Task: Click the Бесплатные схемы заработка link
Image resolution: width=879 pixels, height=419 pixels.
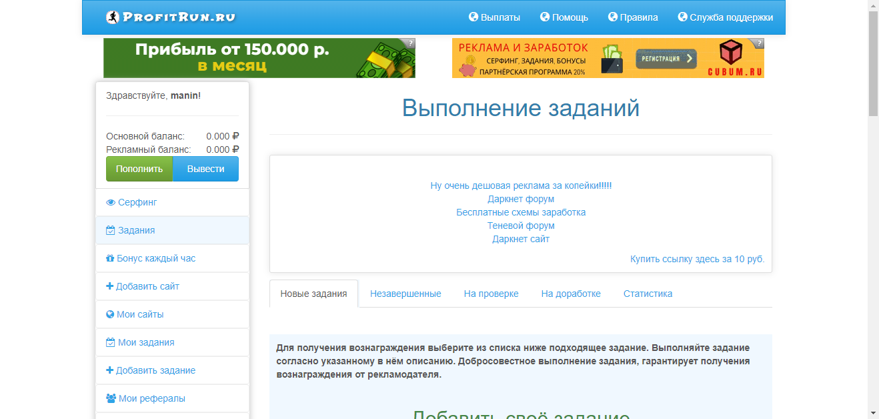Action: click(x=521, y=212)
